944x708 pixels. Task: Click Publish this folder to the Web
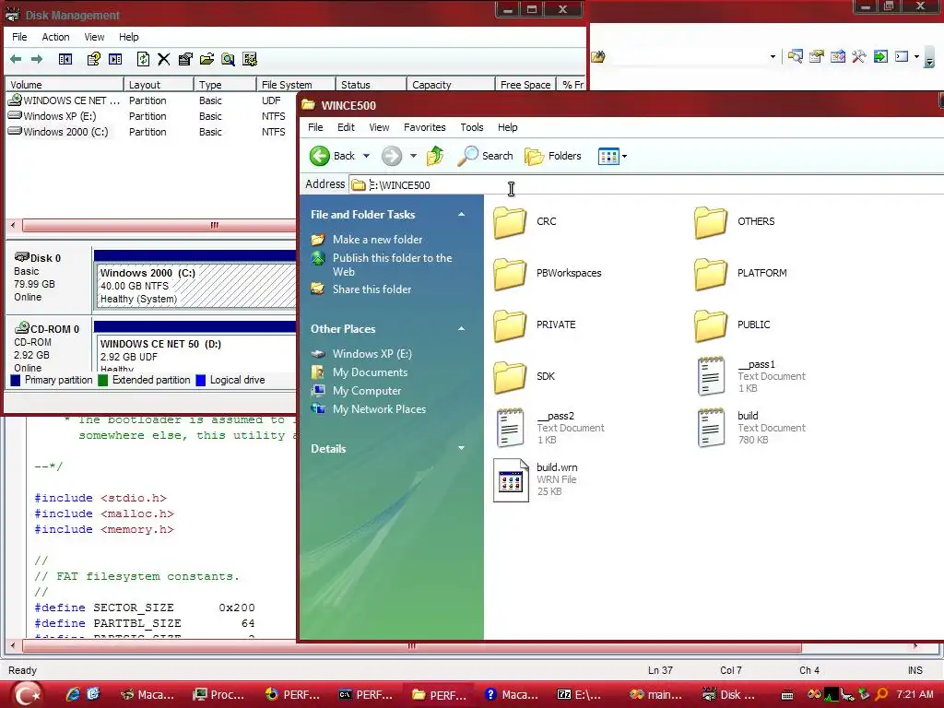coord(392,265)
